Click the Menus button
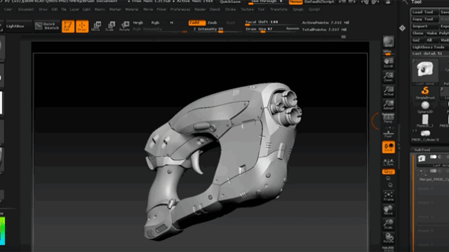 coord(295,1)
